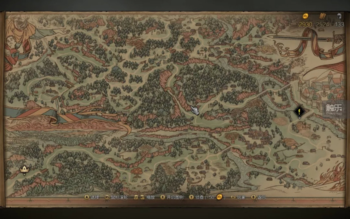Viewport: 350px width, 219px height.
Task: Click the RS stick prompt icon
Action: tap(107, 197)
